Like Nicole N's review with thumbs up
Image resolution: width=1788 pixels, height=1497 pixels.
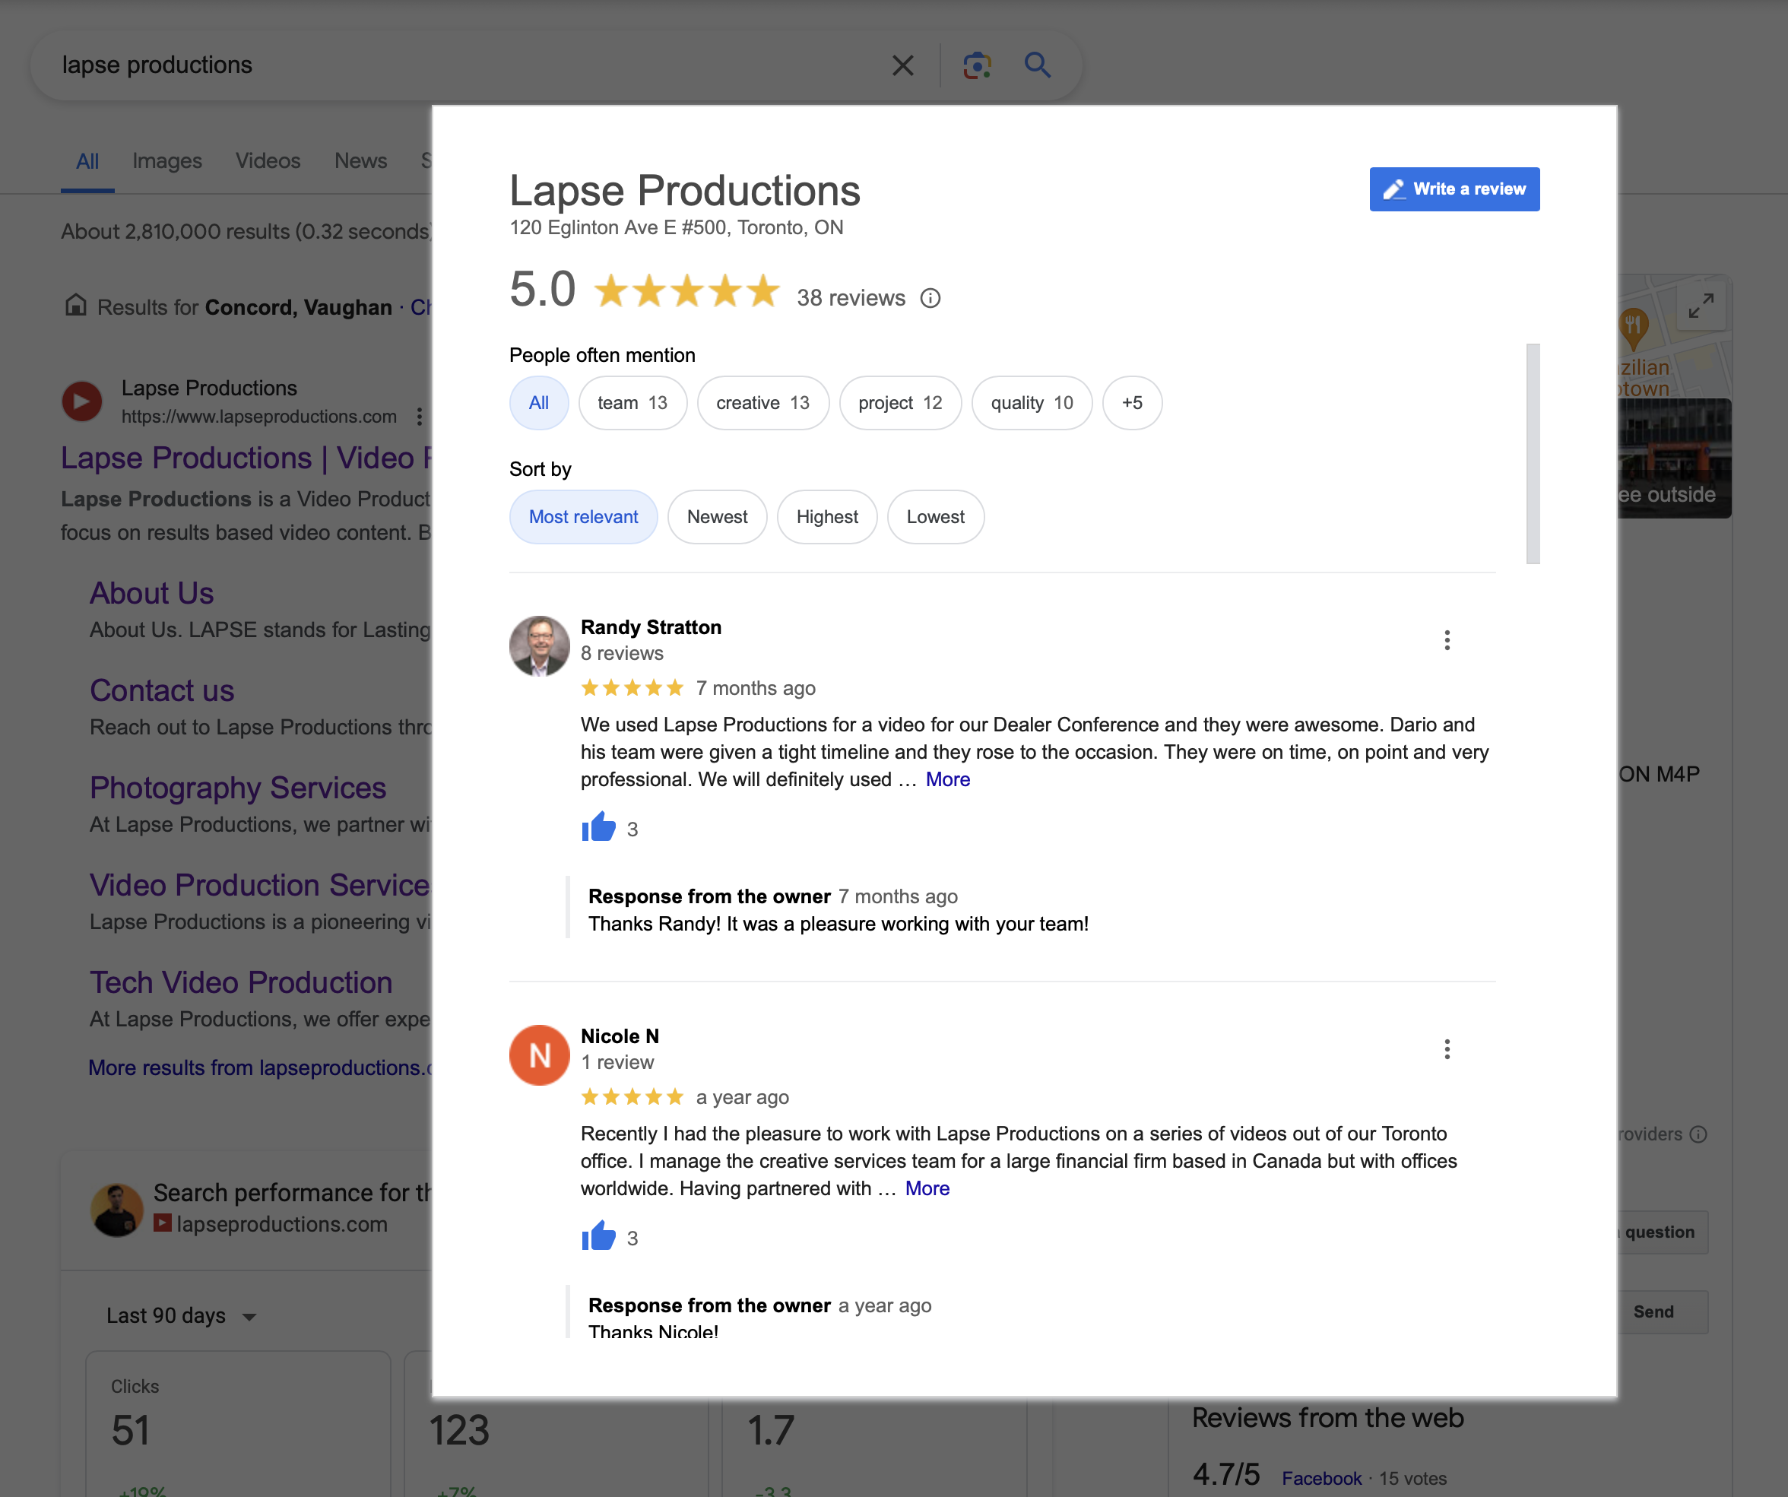598,1235
